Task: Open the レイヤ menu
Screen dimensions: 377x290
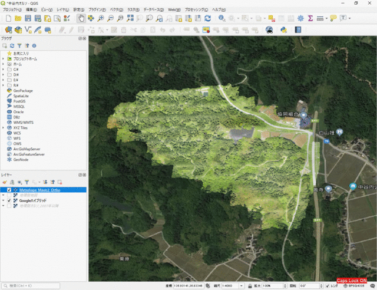Action: [x=63, y=9]
